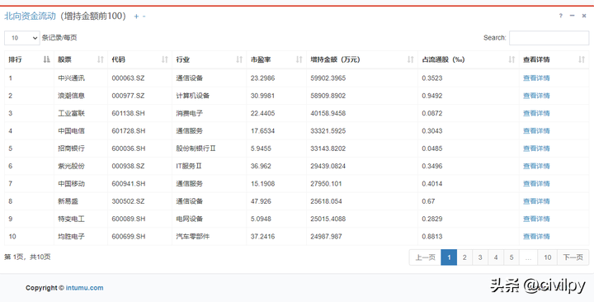Jump to pagination page 10
This screenshot has height=302, width=594.
548,257
